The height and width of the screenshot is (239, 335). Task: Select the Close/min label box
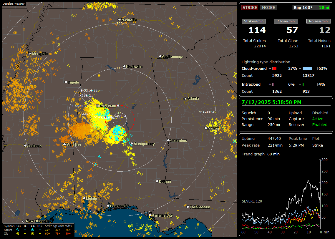tap(286, 21)
